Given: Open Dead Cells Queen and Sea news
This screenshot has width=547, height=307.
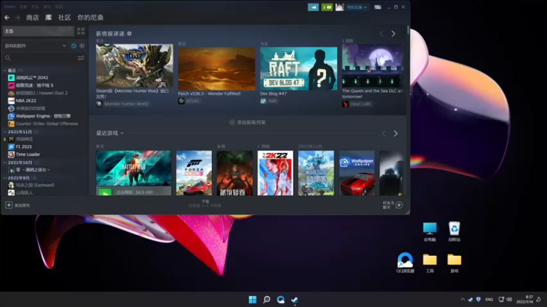Looking at the screenshot, I should pyautogui.click(x=373, y=65).
